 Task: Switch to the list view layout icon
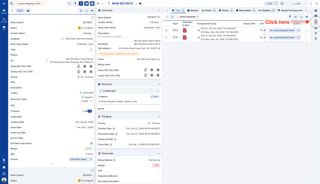pos(81,3)
